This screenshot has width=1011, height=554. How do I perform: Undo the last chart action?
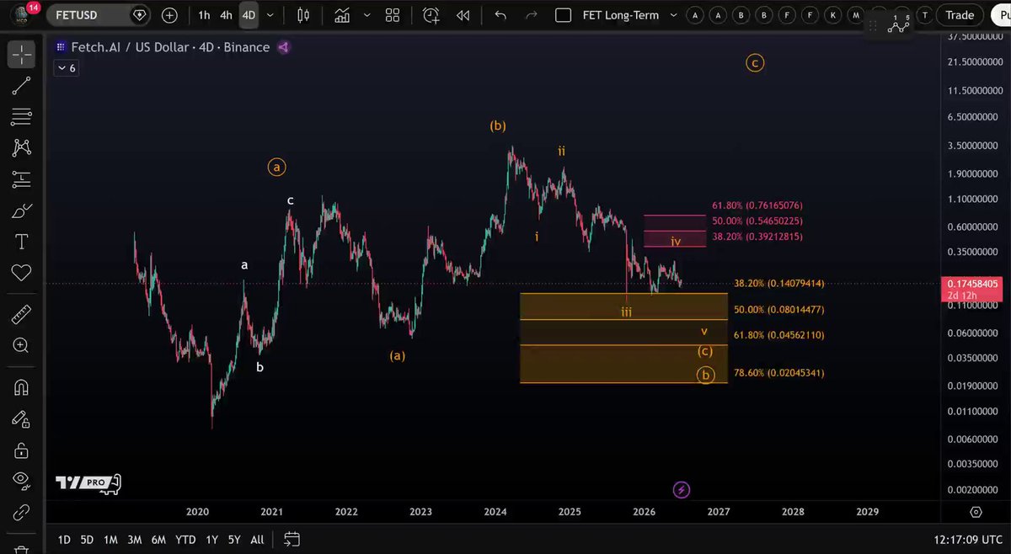coord(500,15)
